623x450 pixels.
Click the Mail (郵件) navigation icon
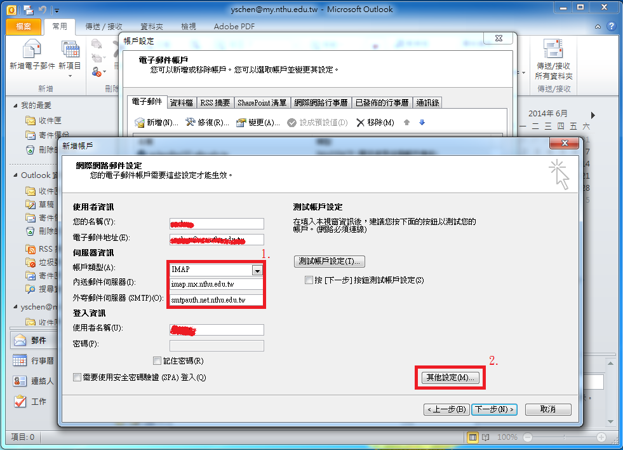(x=20, y=340)
